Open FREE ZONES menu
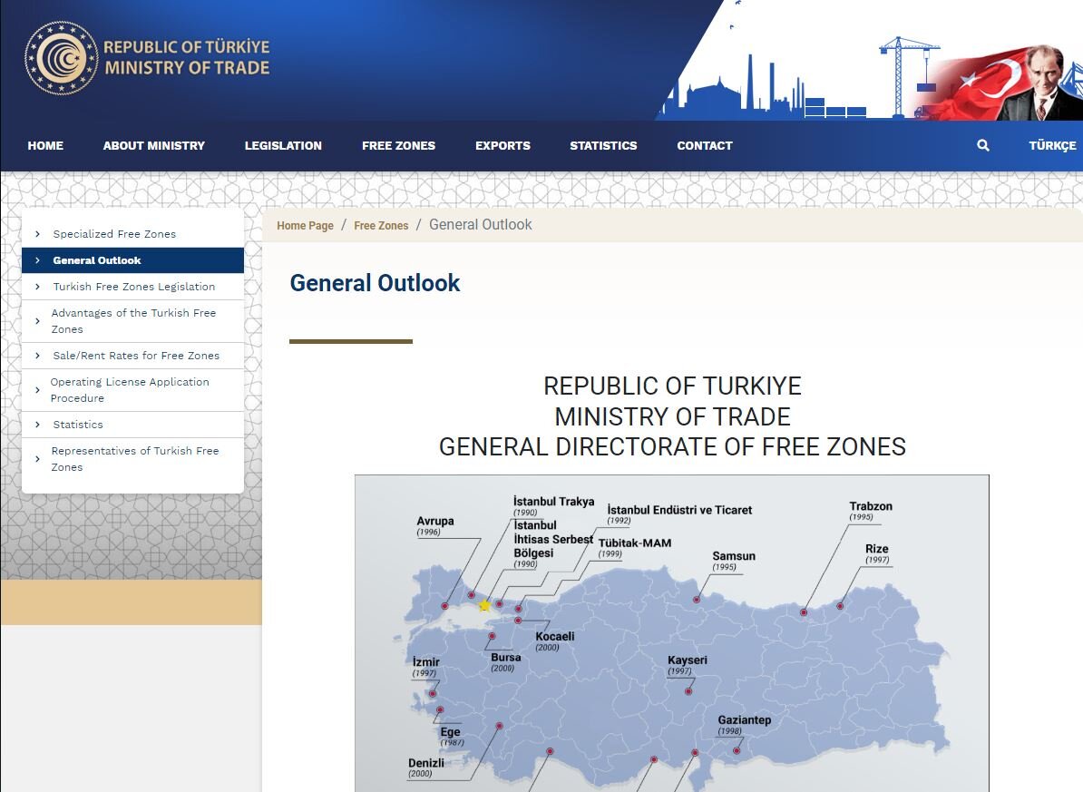The height and width of the screenshot is (792, 1083). point(398,146)
